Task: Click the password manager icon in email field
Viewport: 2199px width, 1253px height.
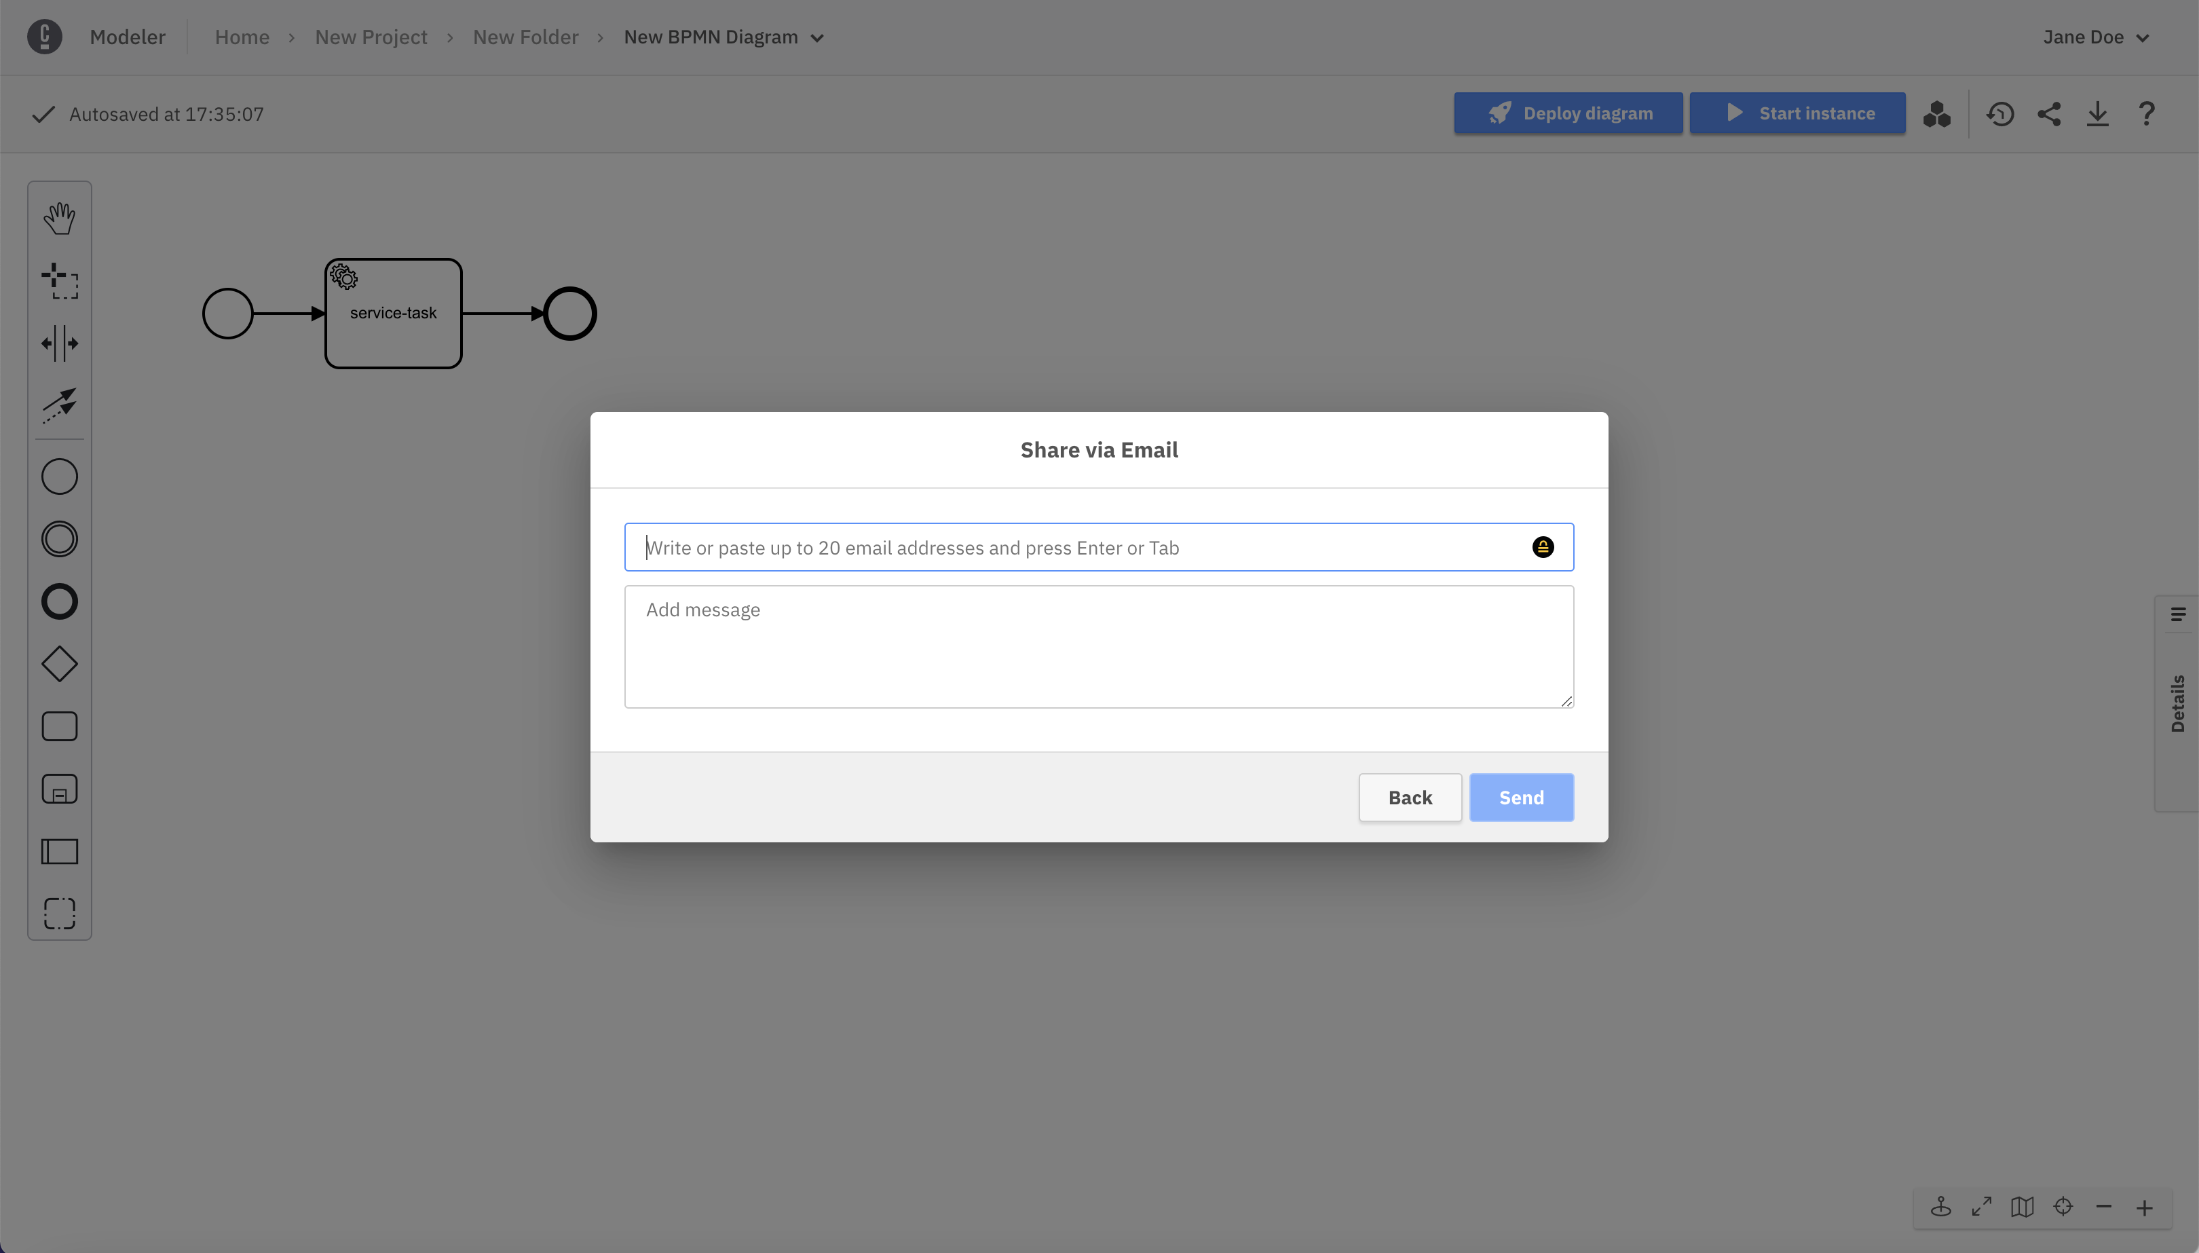Action: (x=1543, y=547)
